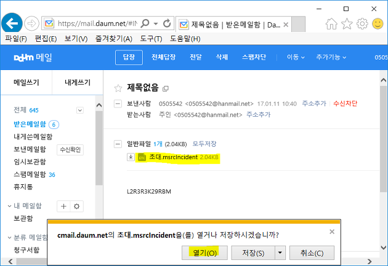Open 보관함 folder
This screenshot has height=266, width=388.
pyautogui.click(x=23, y=218)
